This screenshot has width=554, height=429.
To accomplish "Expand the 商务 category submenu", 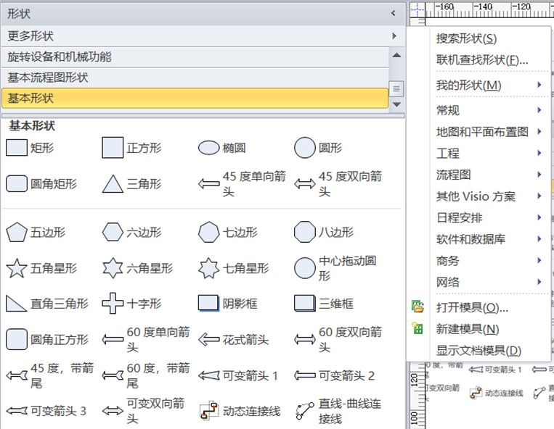I will click(x=488, y=260).
